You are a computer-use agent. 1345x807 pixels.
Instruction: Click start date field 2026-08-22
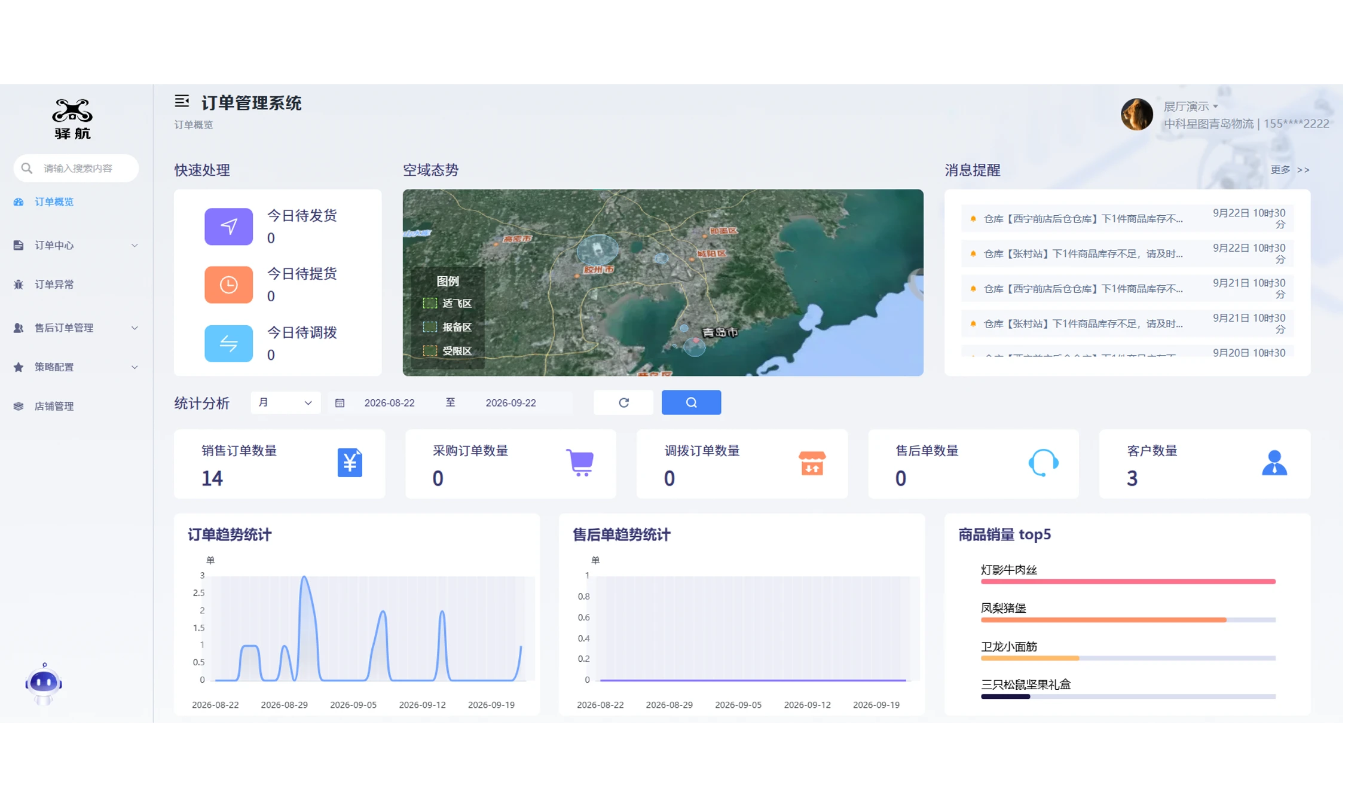click(x=390, y=403)
